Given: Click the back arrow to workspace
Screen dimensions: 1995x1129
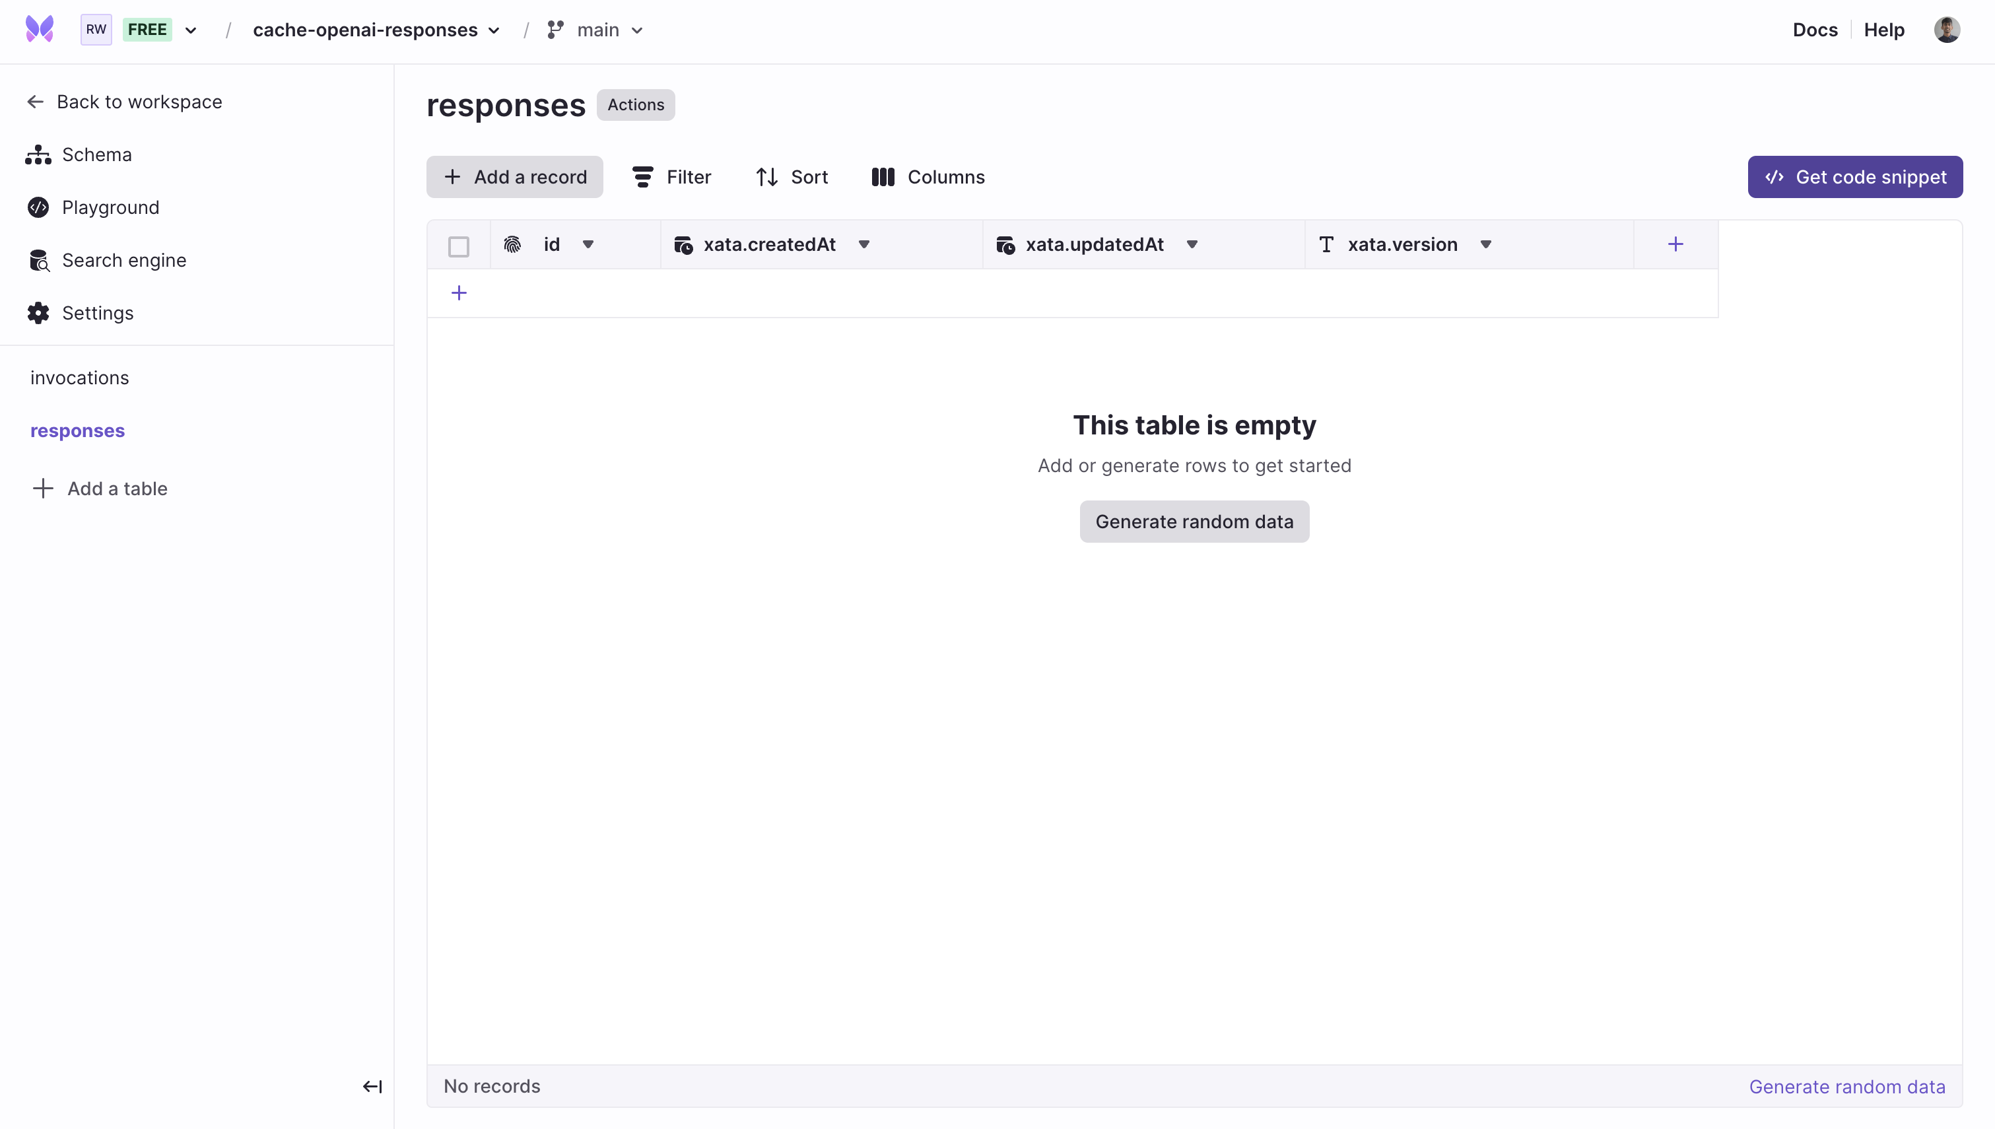Looking at the screenshot, I should 35,102.
